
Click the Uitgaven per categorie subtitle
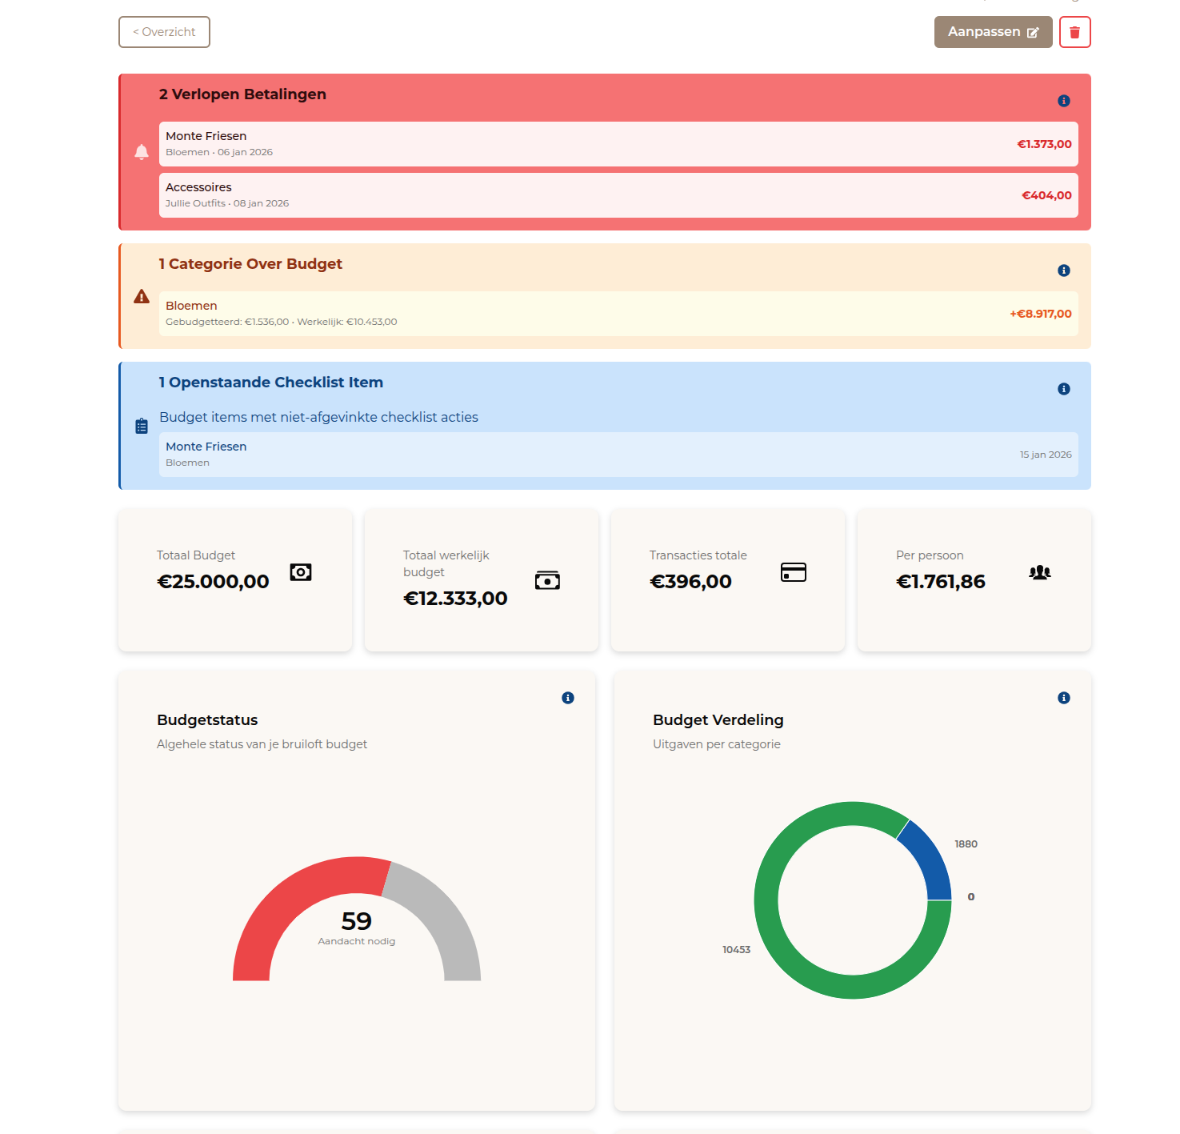tap(717, 744)
